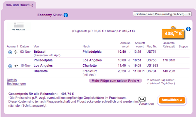Click the 14h 20m total travel time
196x117 pixels.
tap(169, 71)
